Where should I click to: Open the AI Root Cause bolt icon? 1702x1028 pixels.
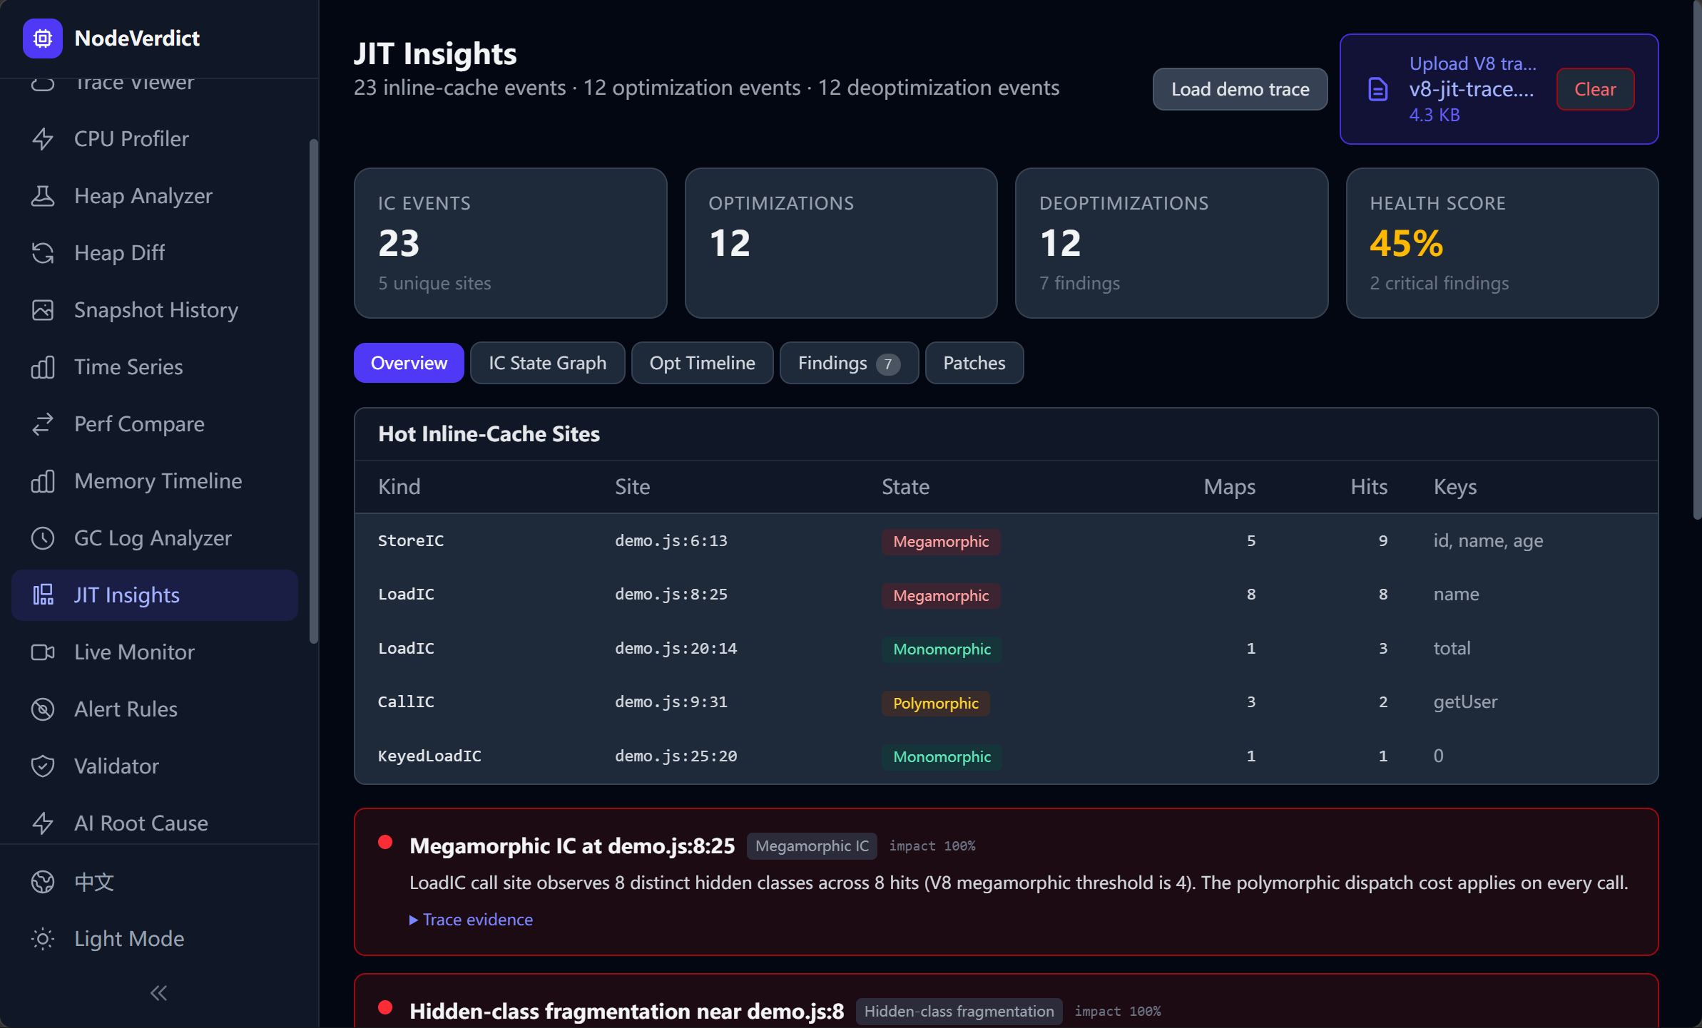coord(43,823)
